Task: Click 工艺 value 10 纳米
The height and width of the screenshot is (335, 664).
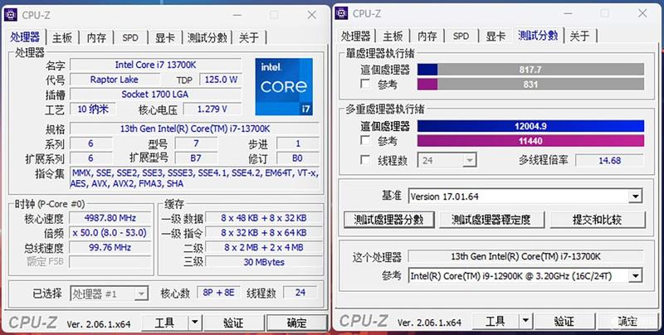Action: coord(93,109)
